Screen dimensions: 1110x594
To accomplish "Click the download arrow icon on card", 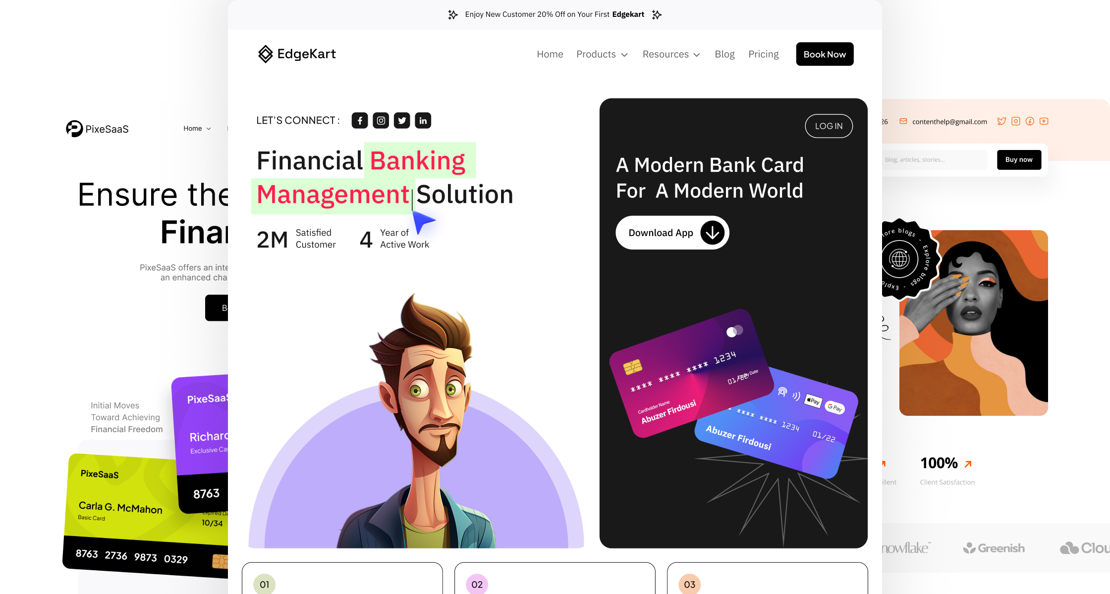I will (x=712, y=233).
